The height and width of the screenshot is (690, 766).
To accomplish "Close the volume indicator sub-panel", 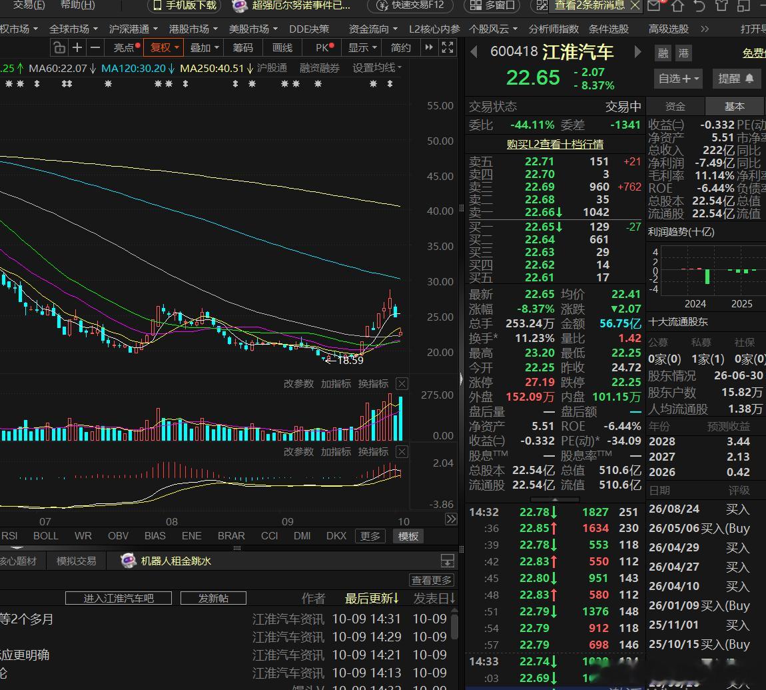I will 402,384.
